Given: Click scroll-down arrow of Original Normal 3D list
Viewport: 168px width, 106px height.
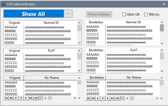Looking at the screenshot, I should click(x=79, y=43).
